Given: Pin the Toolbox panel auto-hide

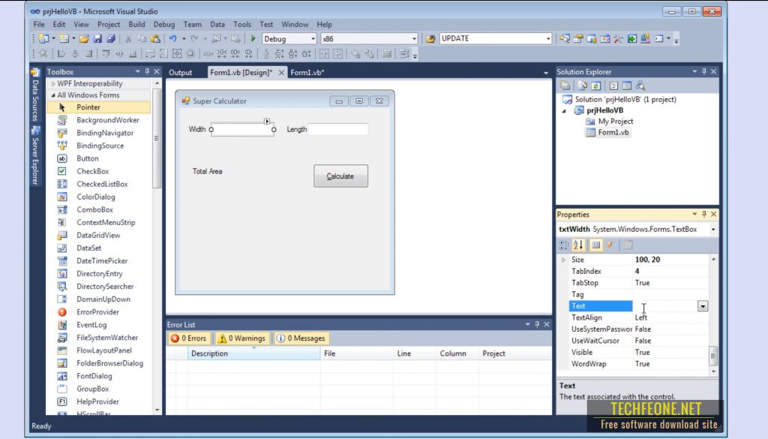Looking at the screenshot, I should 147,71.
